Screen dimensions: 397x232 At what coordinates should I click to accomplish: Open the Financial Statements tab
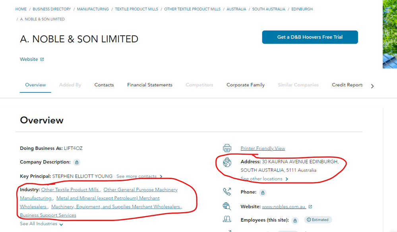150,85
